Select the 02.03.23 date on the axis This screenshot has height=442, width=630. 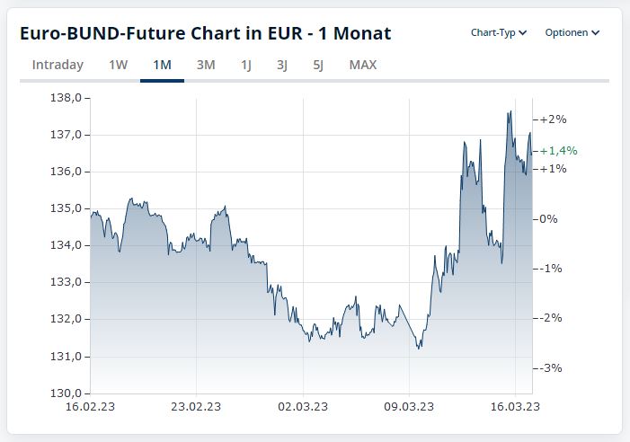pos(303,406)
